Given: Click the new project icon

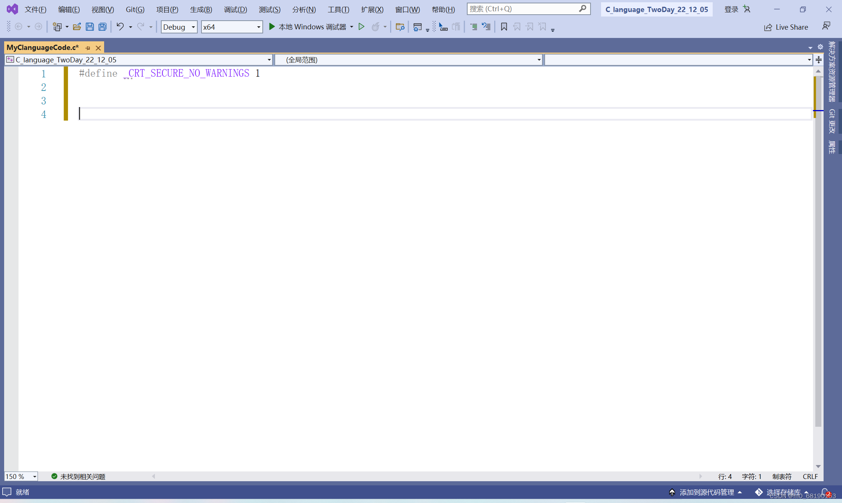Looking at the screenshot, I should pos(57,27).
